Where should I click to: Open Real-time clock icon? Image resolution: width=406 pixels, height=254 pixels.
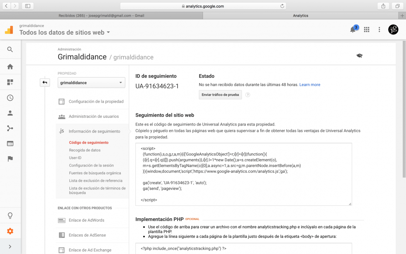(10, 98)
